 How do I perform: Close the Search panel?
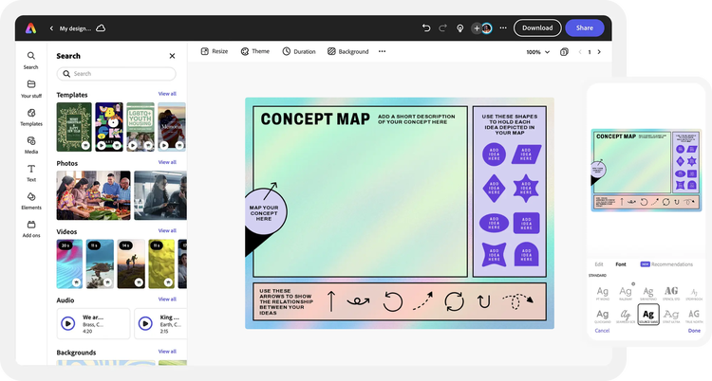172,56
